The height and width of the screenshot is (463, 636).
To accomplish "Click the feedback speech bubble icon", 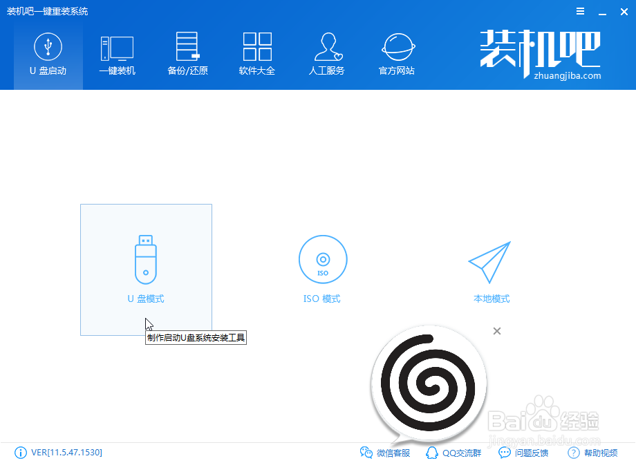I will point(504,453).
